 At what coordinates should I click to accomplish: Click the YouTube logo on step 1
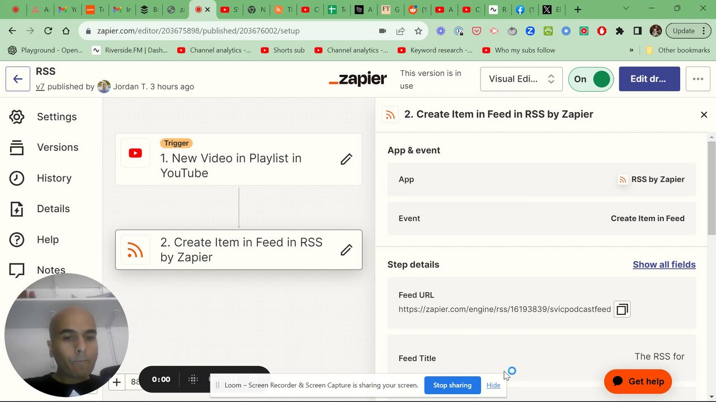click(x=135, y=153)
